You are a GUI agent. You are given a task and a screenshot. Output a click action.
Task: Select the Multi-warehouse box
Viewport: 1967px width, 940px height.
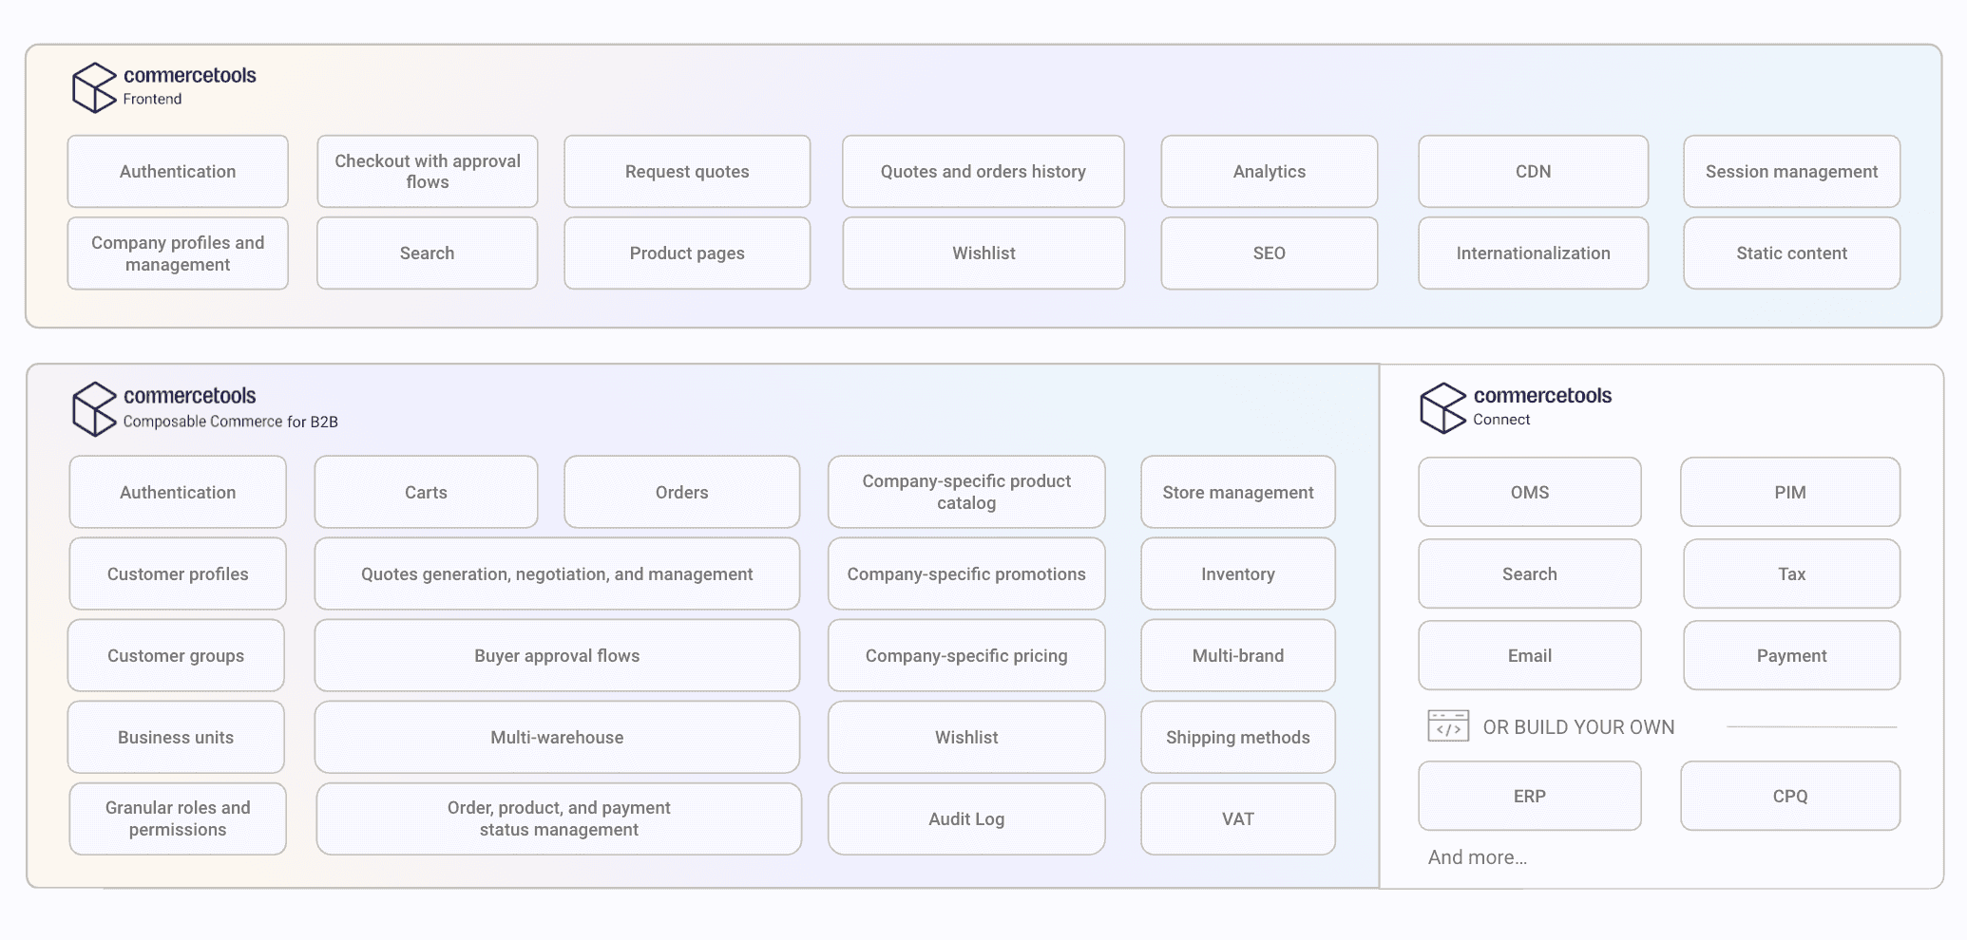click(557, 737)
